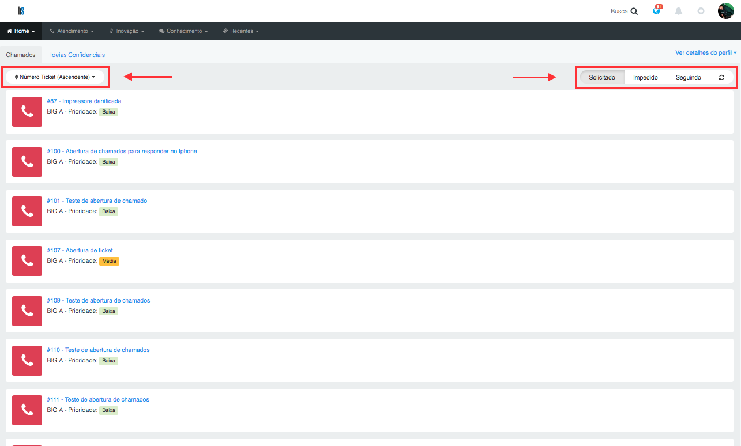Click the bell notifications icon
Screen dimensions: 741x446
point(679,11)
